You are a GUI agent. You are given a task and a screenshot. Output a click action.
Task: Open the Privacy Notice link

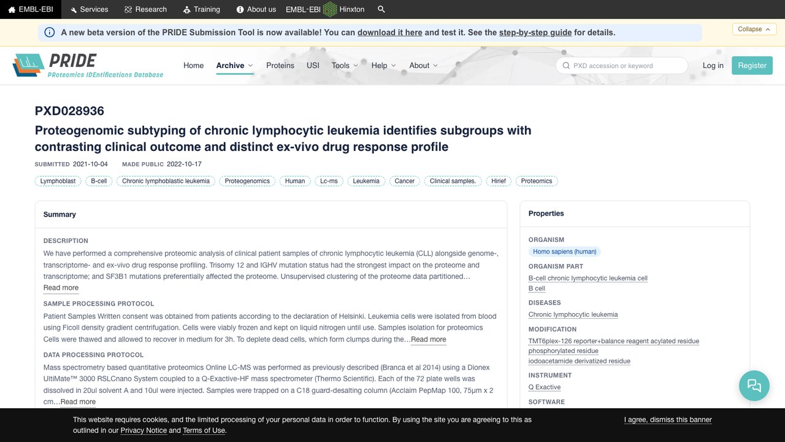coord(144,430)
